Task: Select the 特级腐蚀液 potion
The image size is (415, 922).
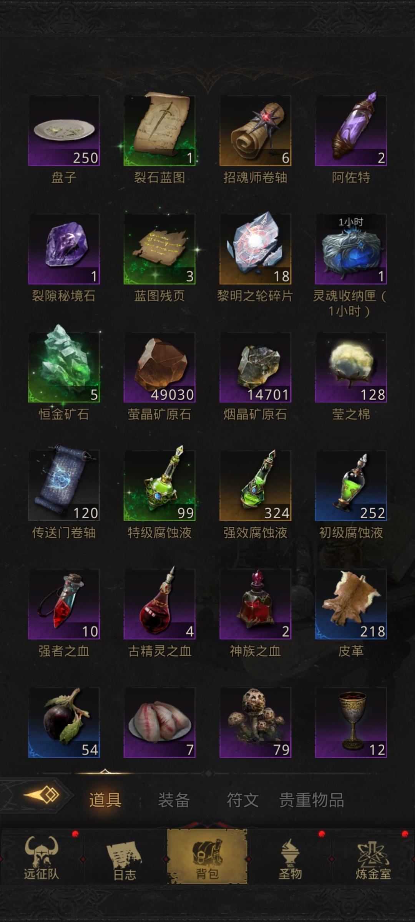Action: [159, 486]
